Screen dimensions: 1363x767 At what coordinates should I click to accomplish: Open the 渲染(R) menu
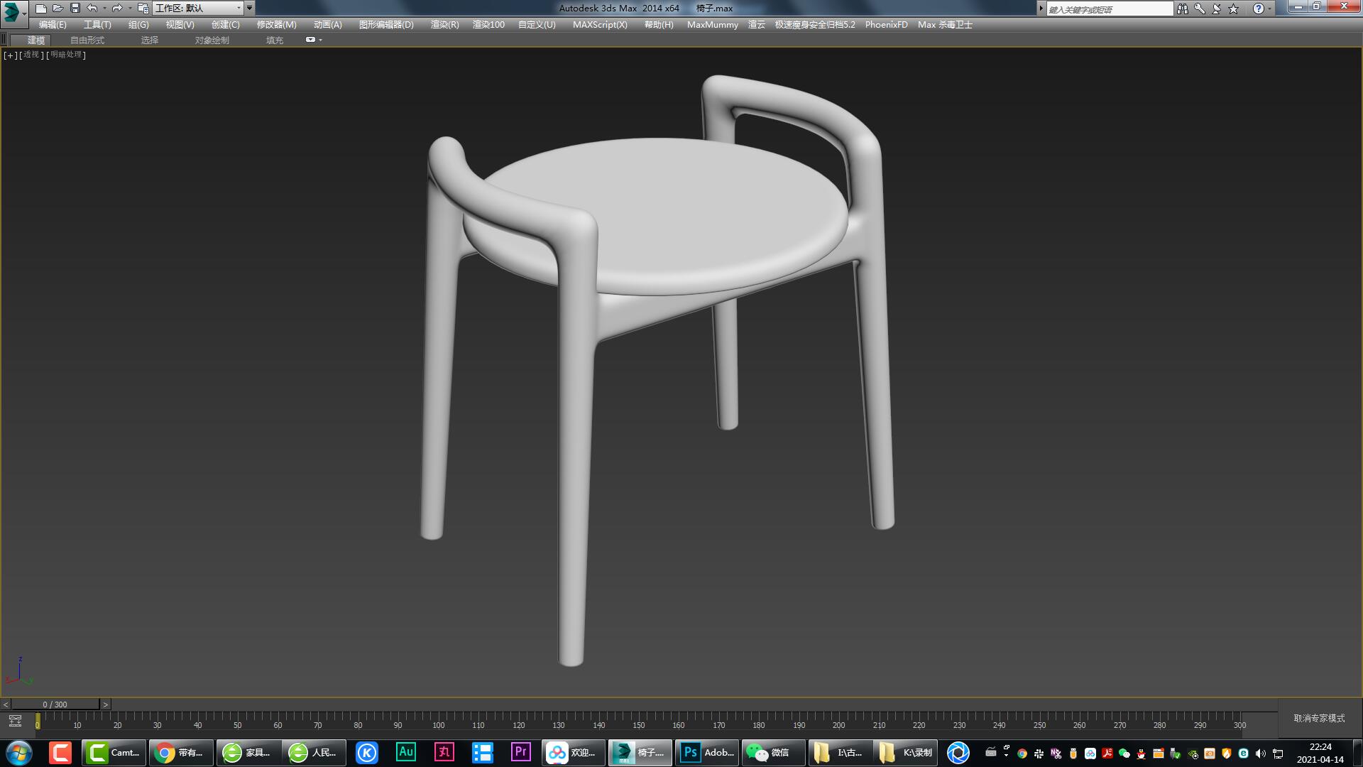pyautogui.click(x=444, y=24)
